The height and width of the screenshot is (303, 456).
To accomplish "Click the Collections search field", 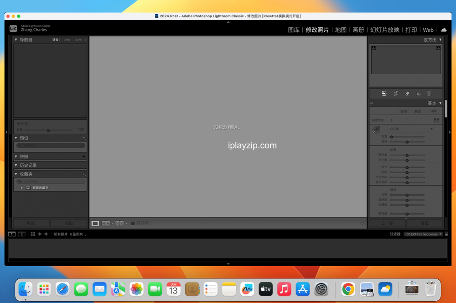I will pos(51,182).
